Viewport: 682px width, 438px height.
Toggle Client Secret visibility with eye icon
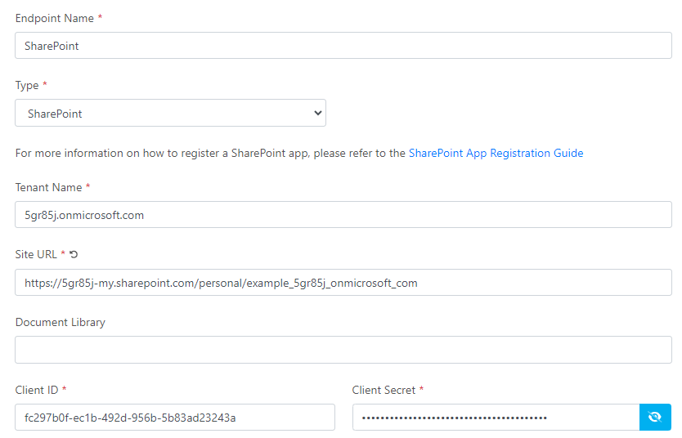[x=654, y=418]
